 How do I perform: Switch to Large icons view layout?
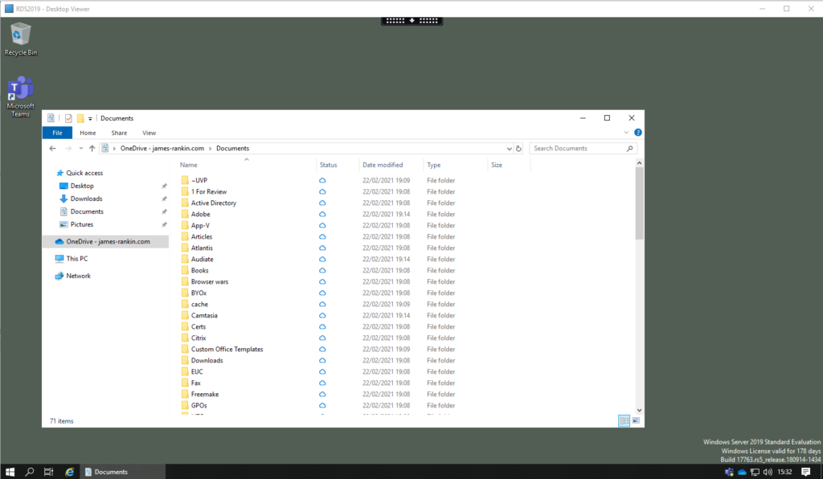pyautogui.click(x=636, y=420)
